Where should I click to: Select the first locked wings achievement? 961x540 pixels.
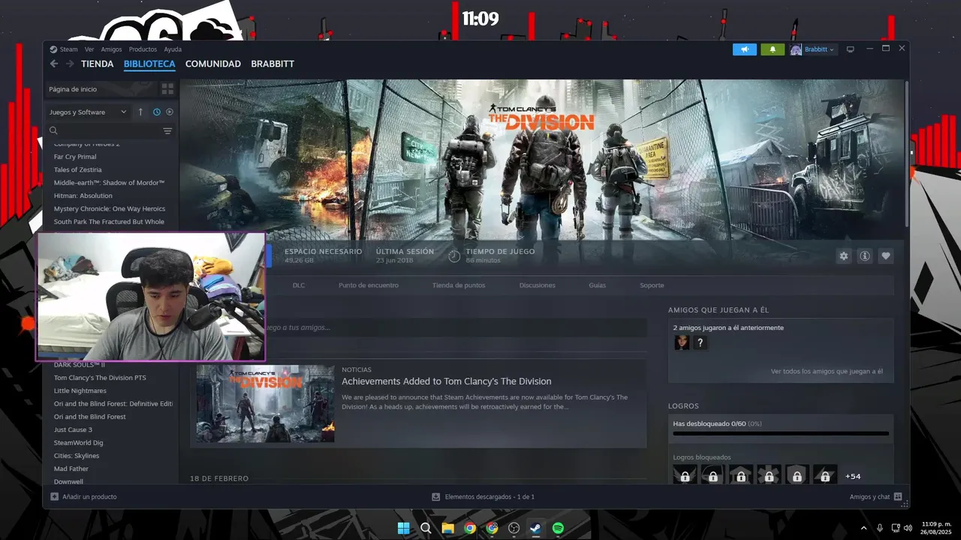685,475
